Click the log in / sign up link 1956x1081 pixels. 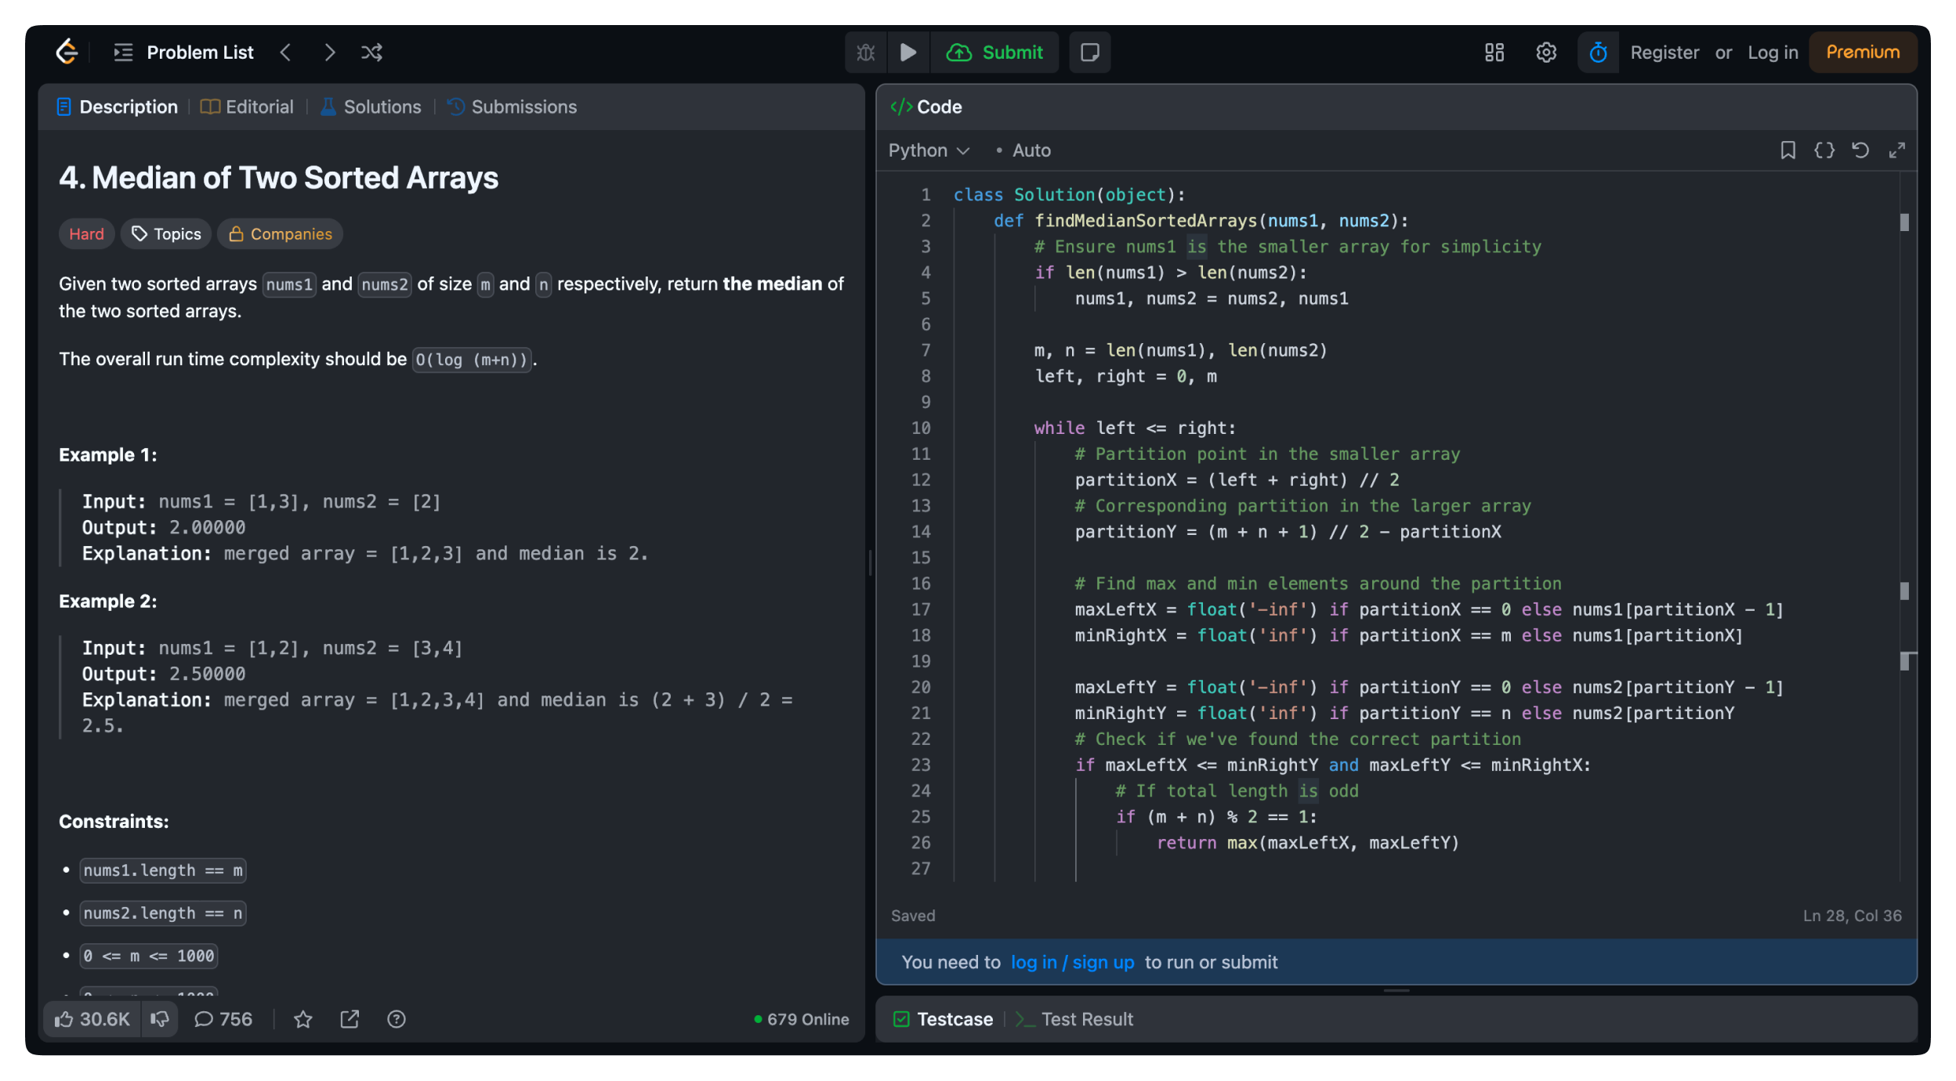coord(1072,962)
